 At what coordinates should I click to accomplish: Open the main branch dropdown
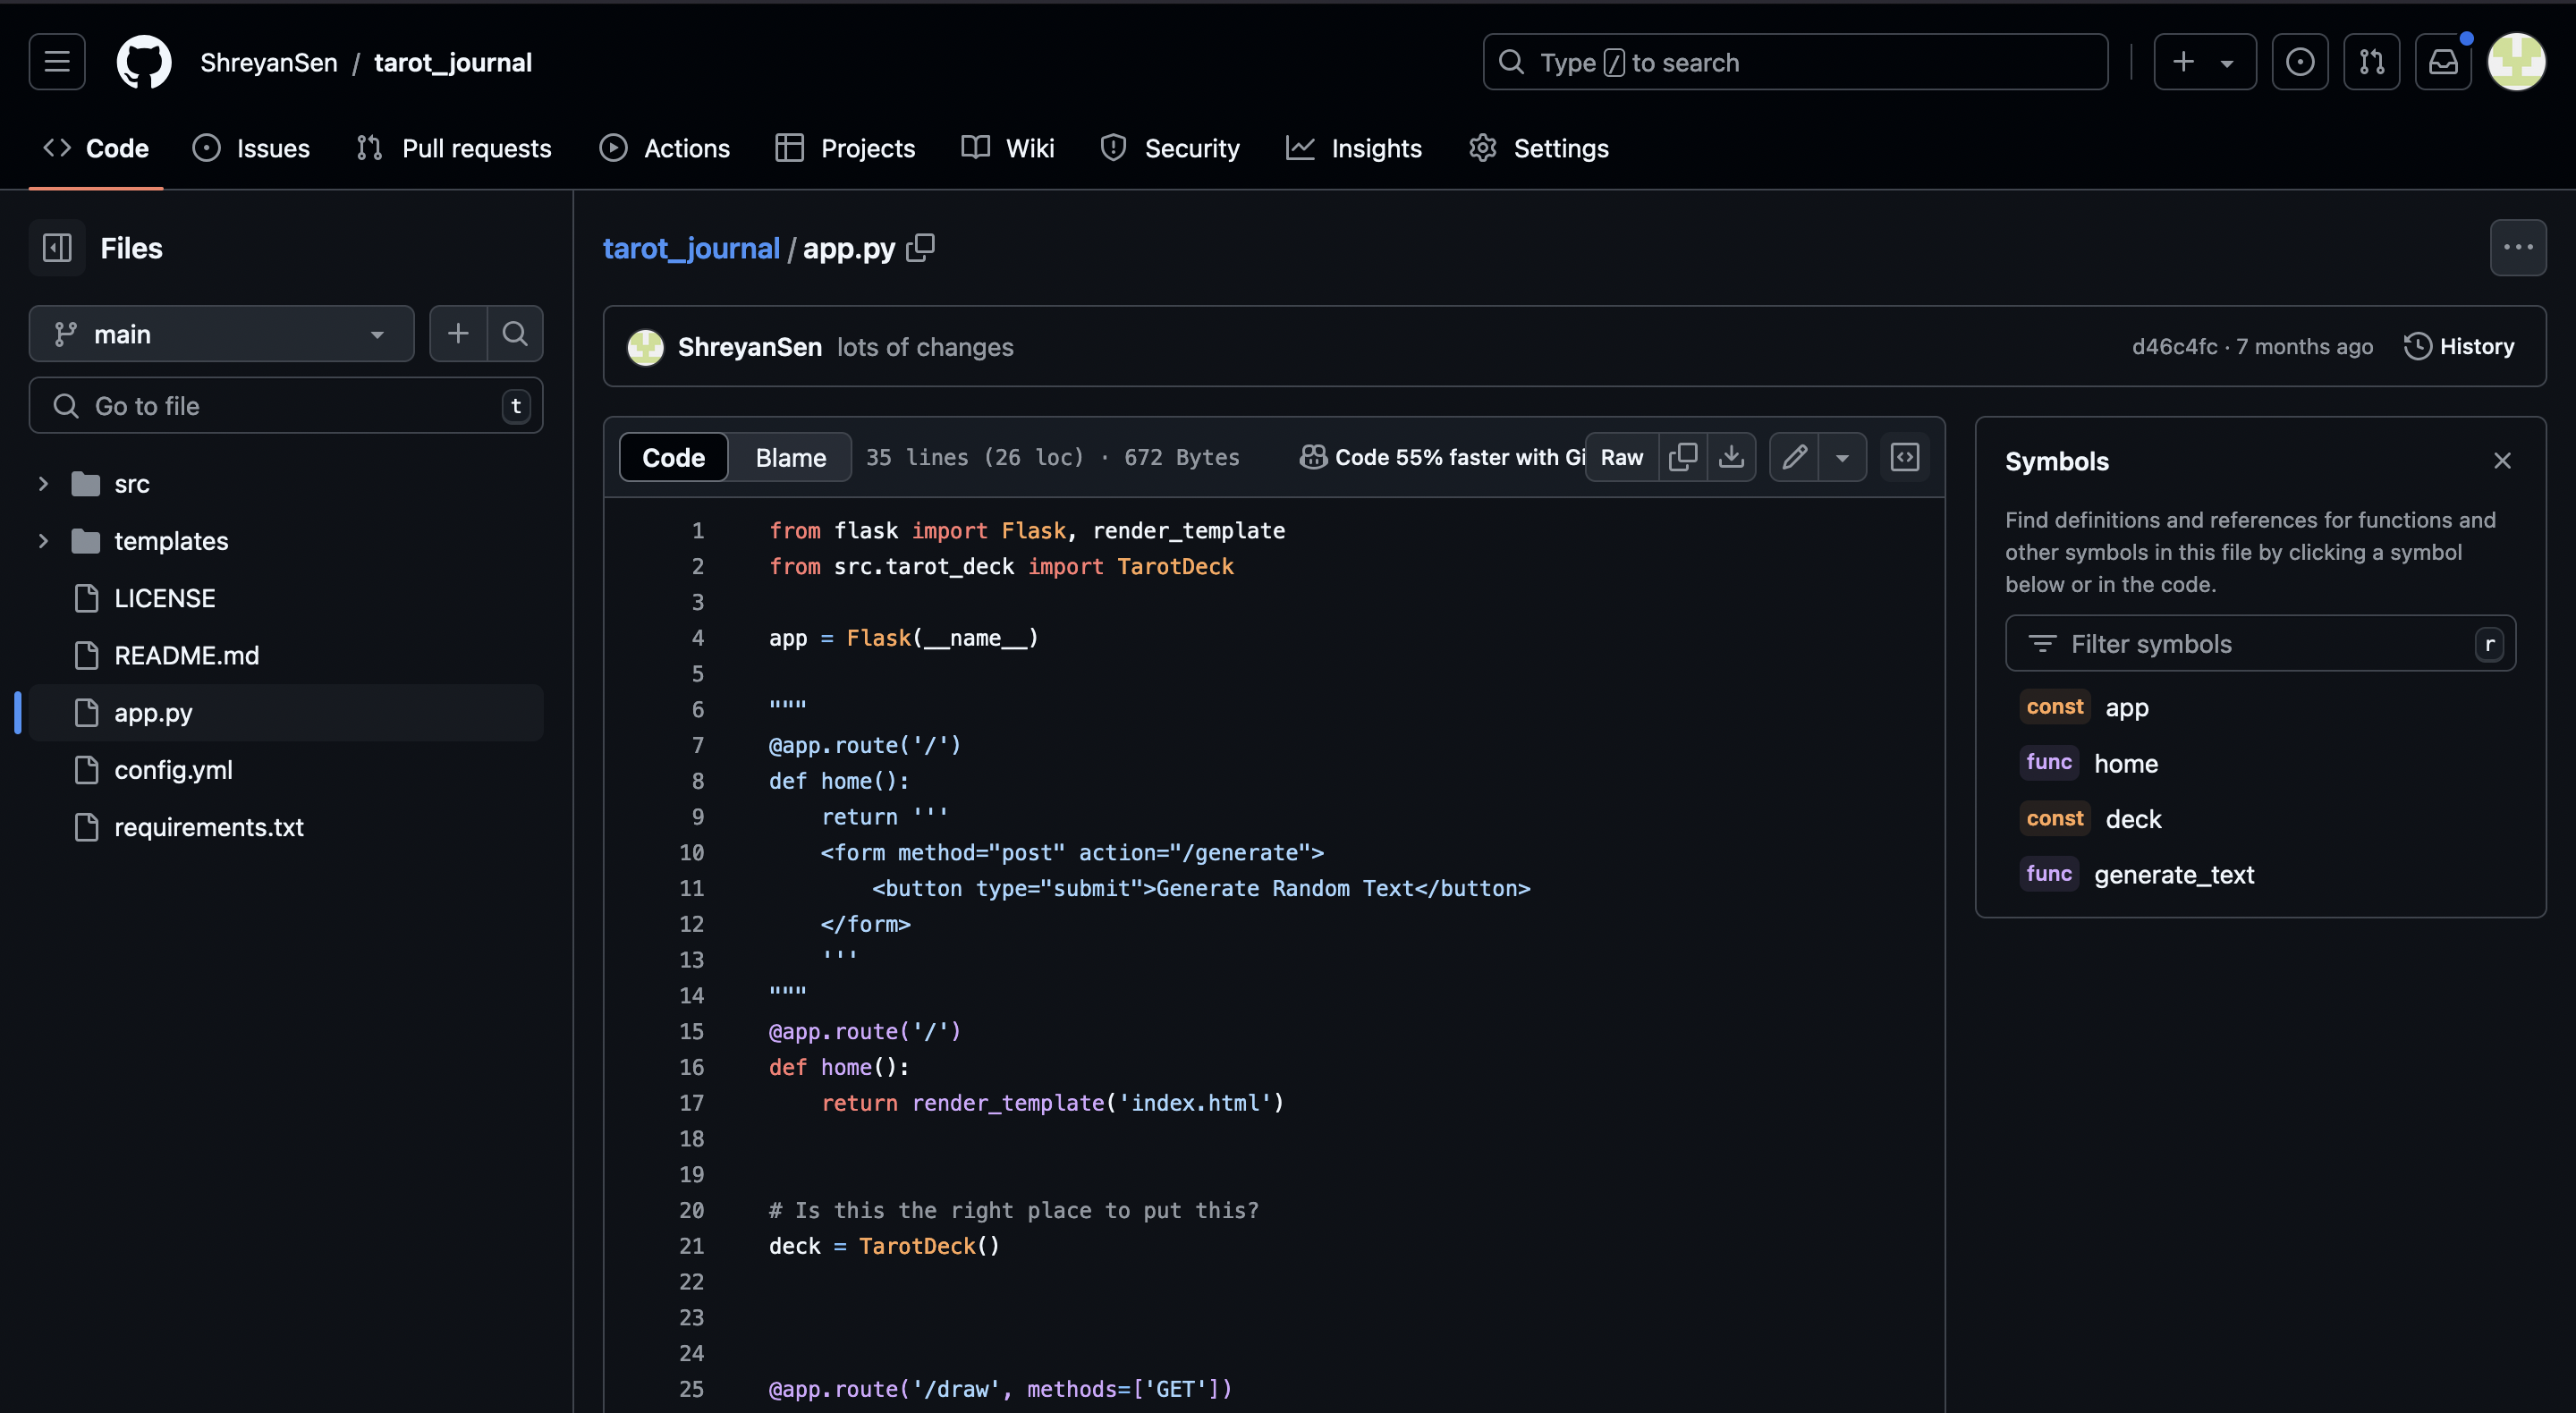coord(221,333)
